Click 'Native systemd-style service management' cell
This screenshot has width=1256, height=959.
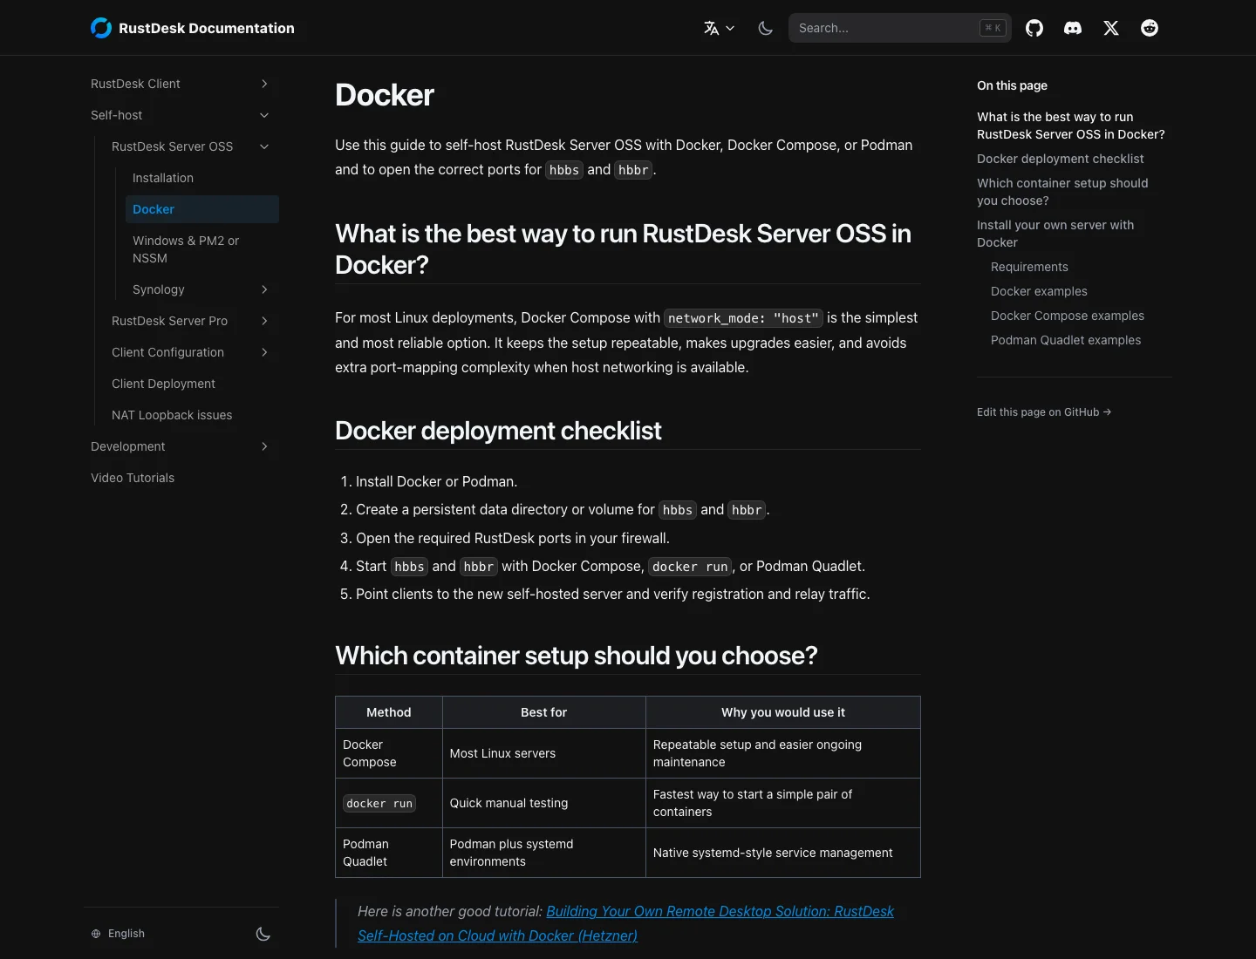point(783,853)
